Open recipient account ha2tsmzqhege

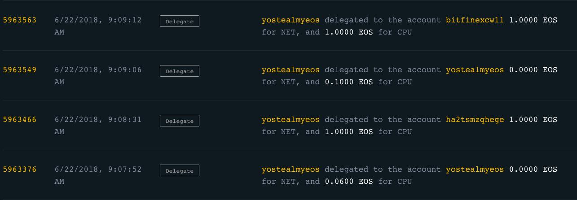(475, 120)
